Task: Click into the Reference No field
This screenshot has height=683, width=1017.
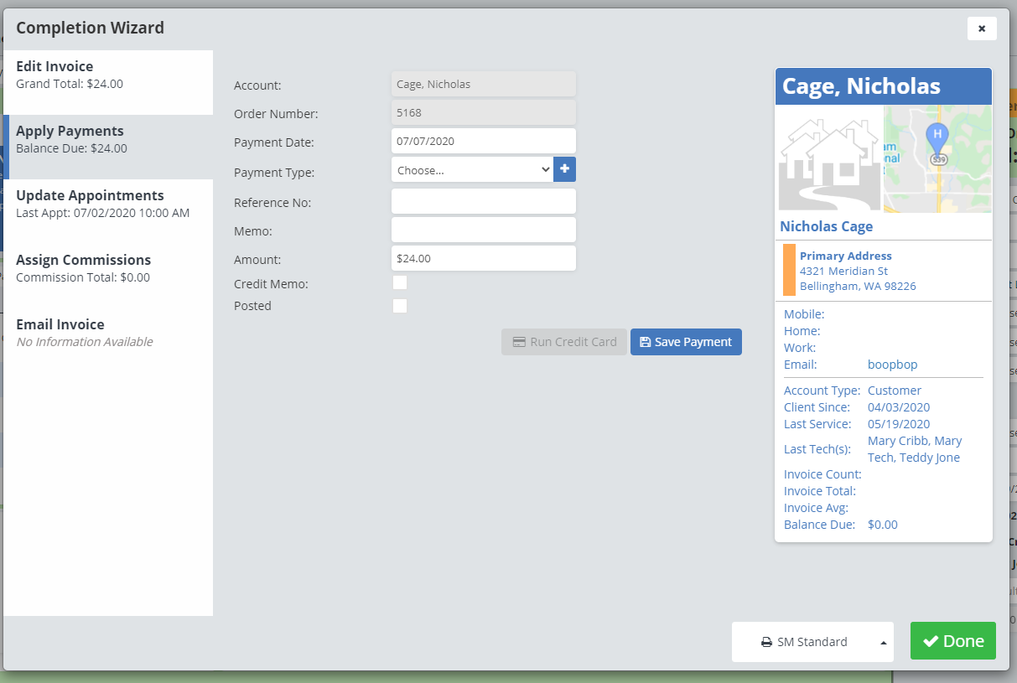Action: [483, 201]
